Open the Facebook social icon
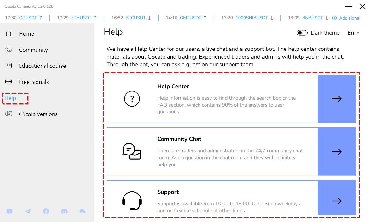 [x=46, y=211]
